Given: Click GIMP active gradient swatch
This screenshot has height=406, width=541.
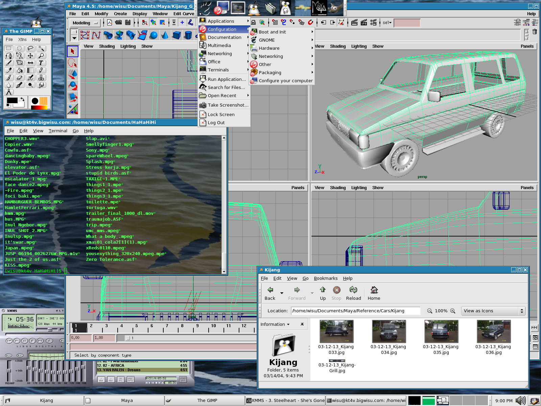Looking at the screenshot, I should coord(39,108).
